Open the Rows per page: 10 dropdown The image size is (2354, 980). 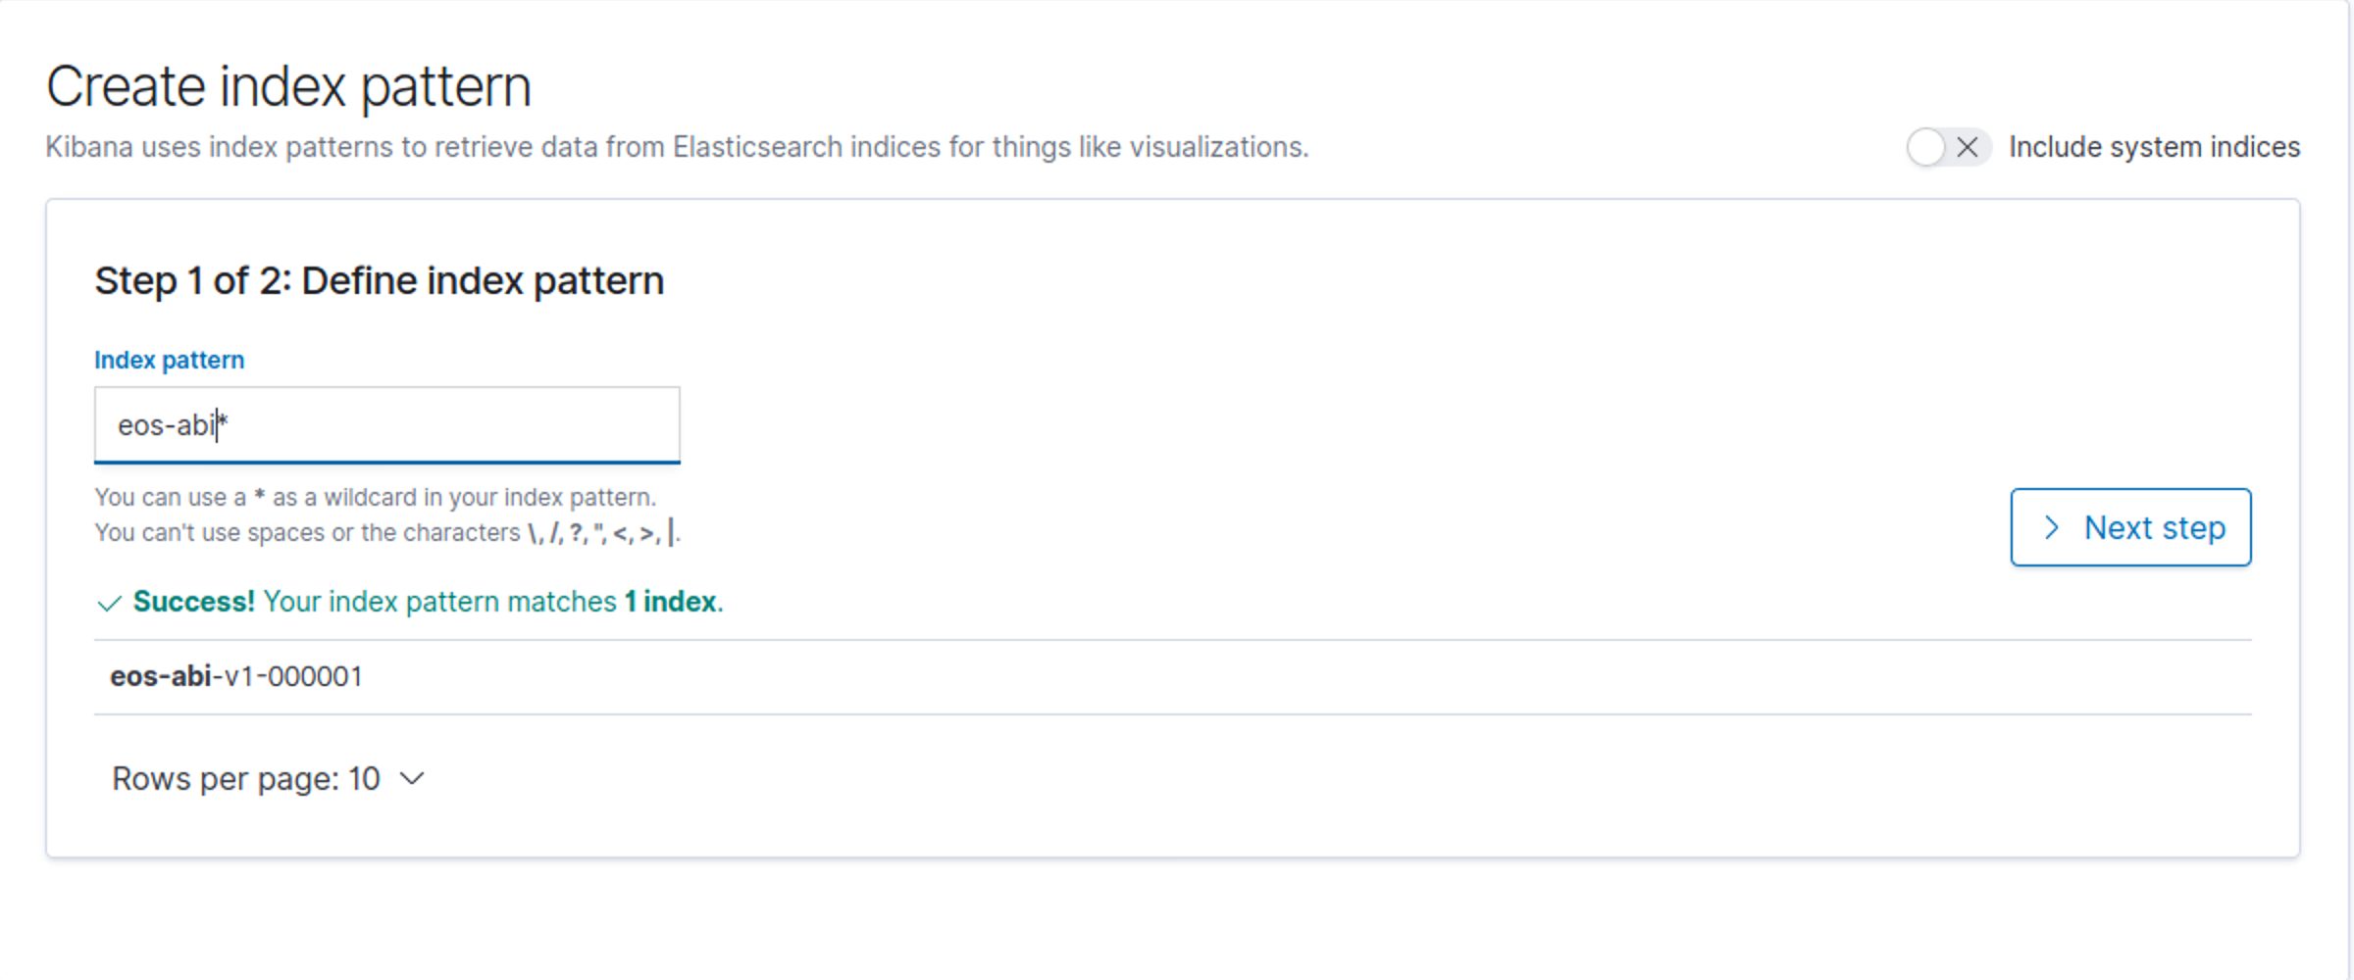(268, 779)
